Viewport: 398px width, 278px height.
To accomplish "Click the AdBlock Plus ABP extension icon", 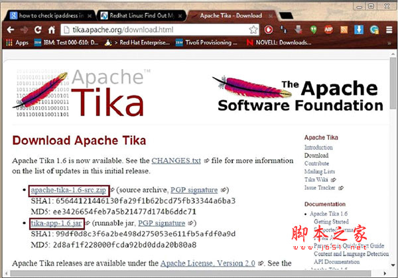I will pos(328,30).
